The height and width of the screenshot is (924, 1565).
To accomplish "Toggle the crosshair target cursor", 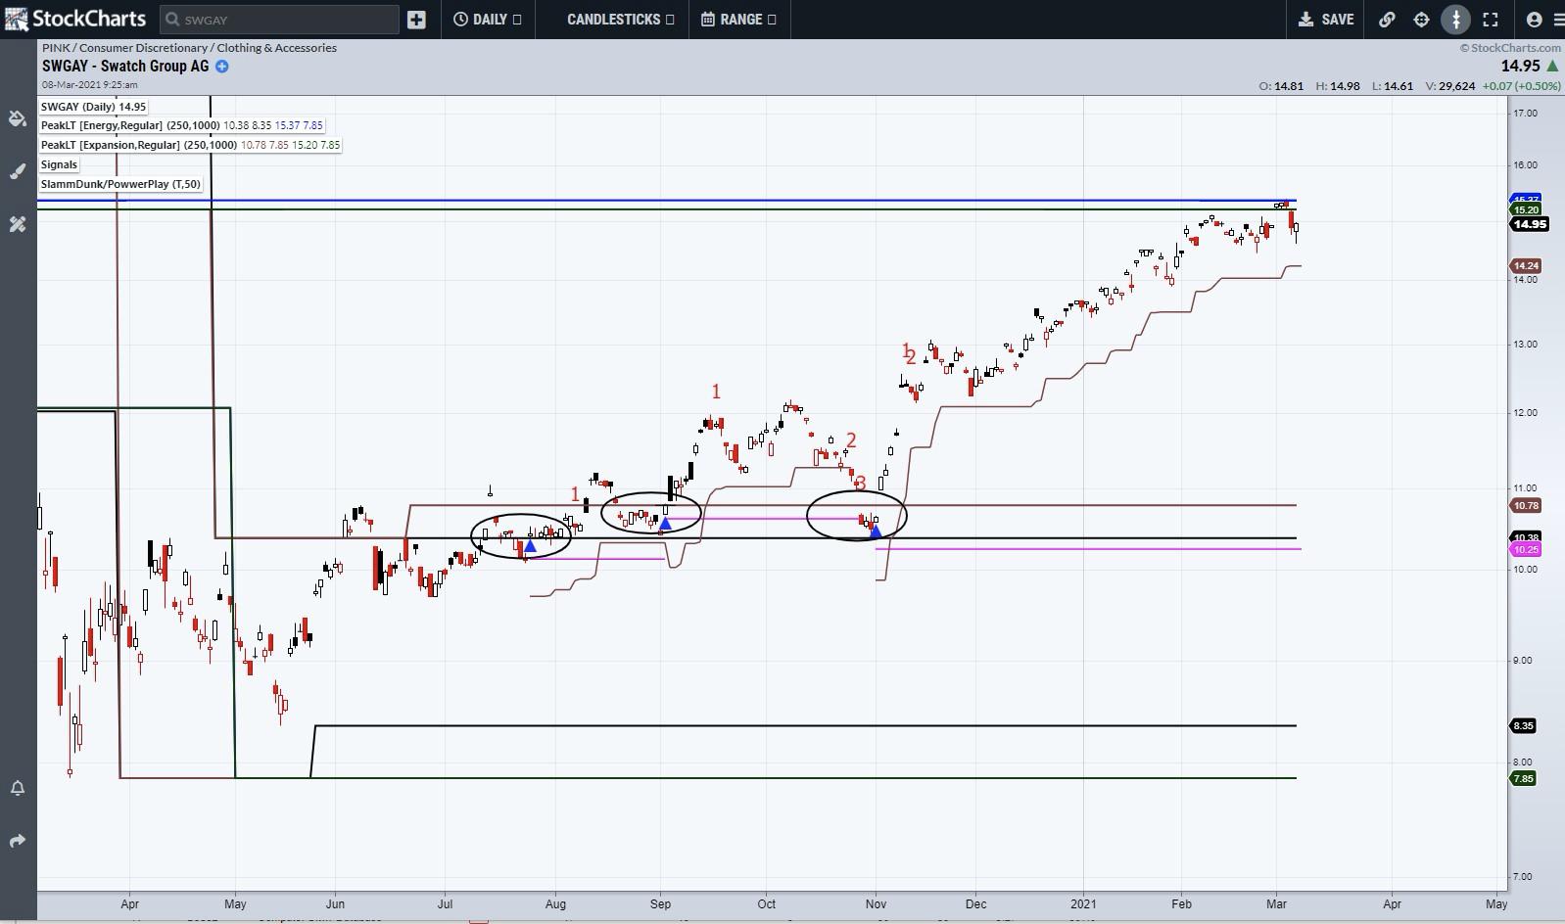I will tap(1421, 20).
